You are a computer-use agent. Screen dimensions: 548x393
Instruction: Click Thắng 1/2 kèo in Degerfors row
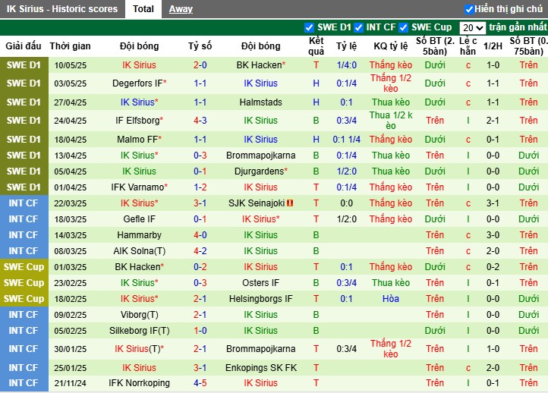391,83
